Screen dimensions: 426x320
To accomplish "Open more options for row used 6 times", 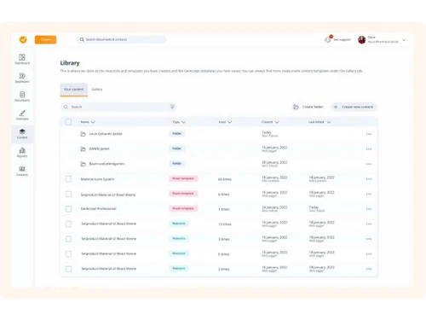I will [369, 194].
